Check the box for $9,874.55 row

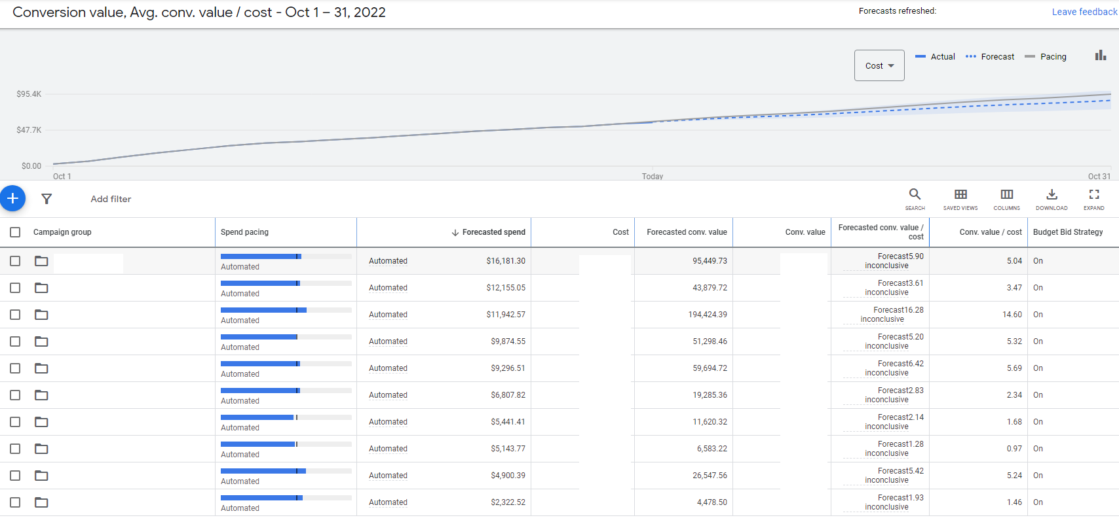pyautogui.click(x=15, y=341)
